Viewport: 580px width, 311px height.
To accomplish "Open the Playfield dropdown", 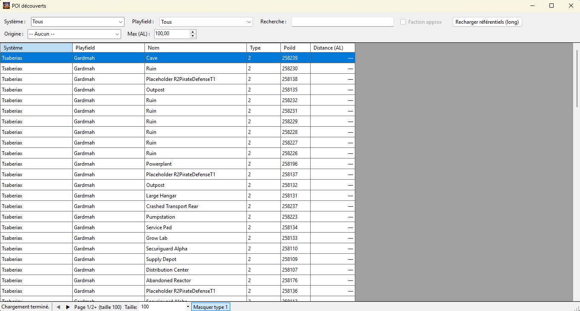I will 249,22.
